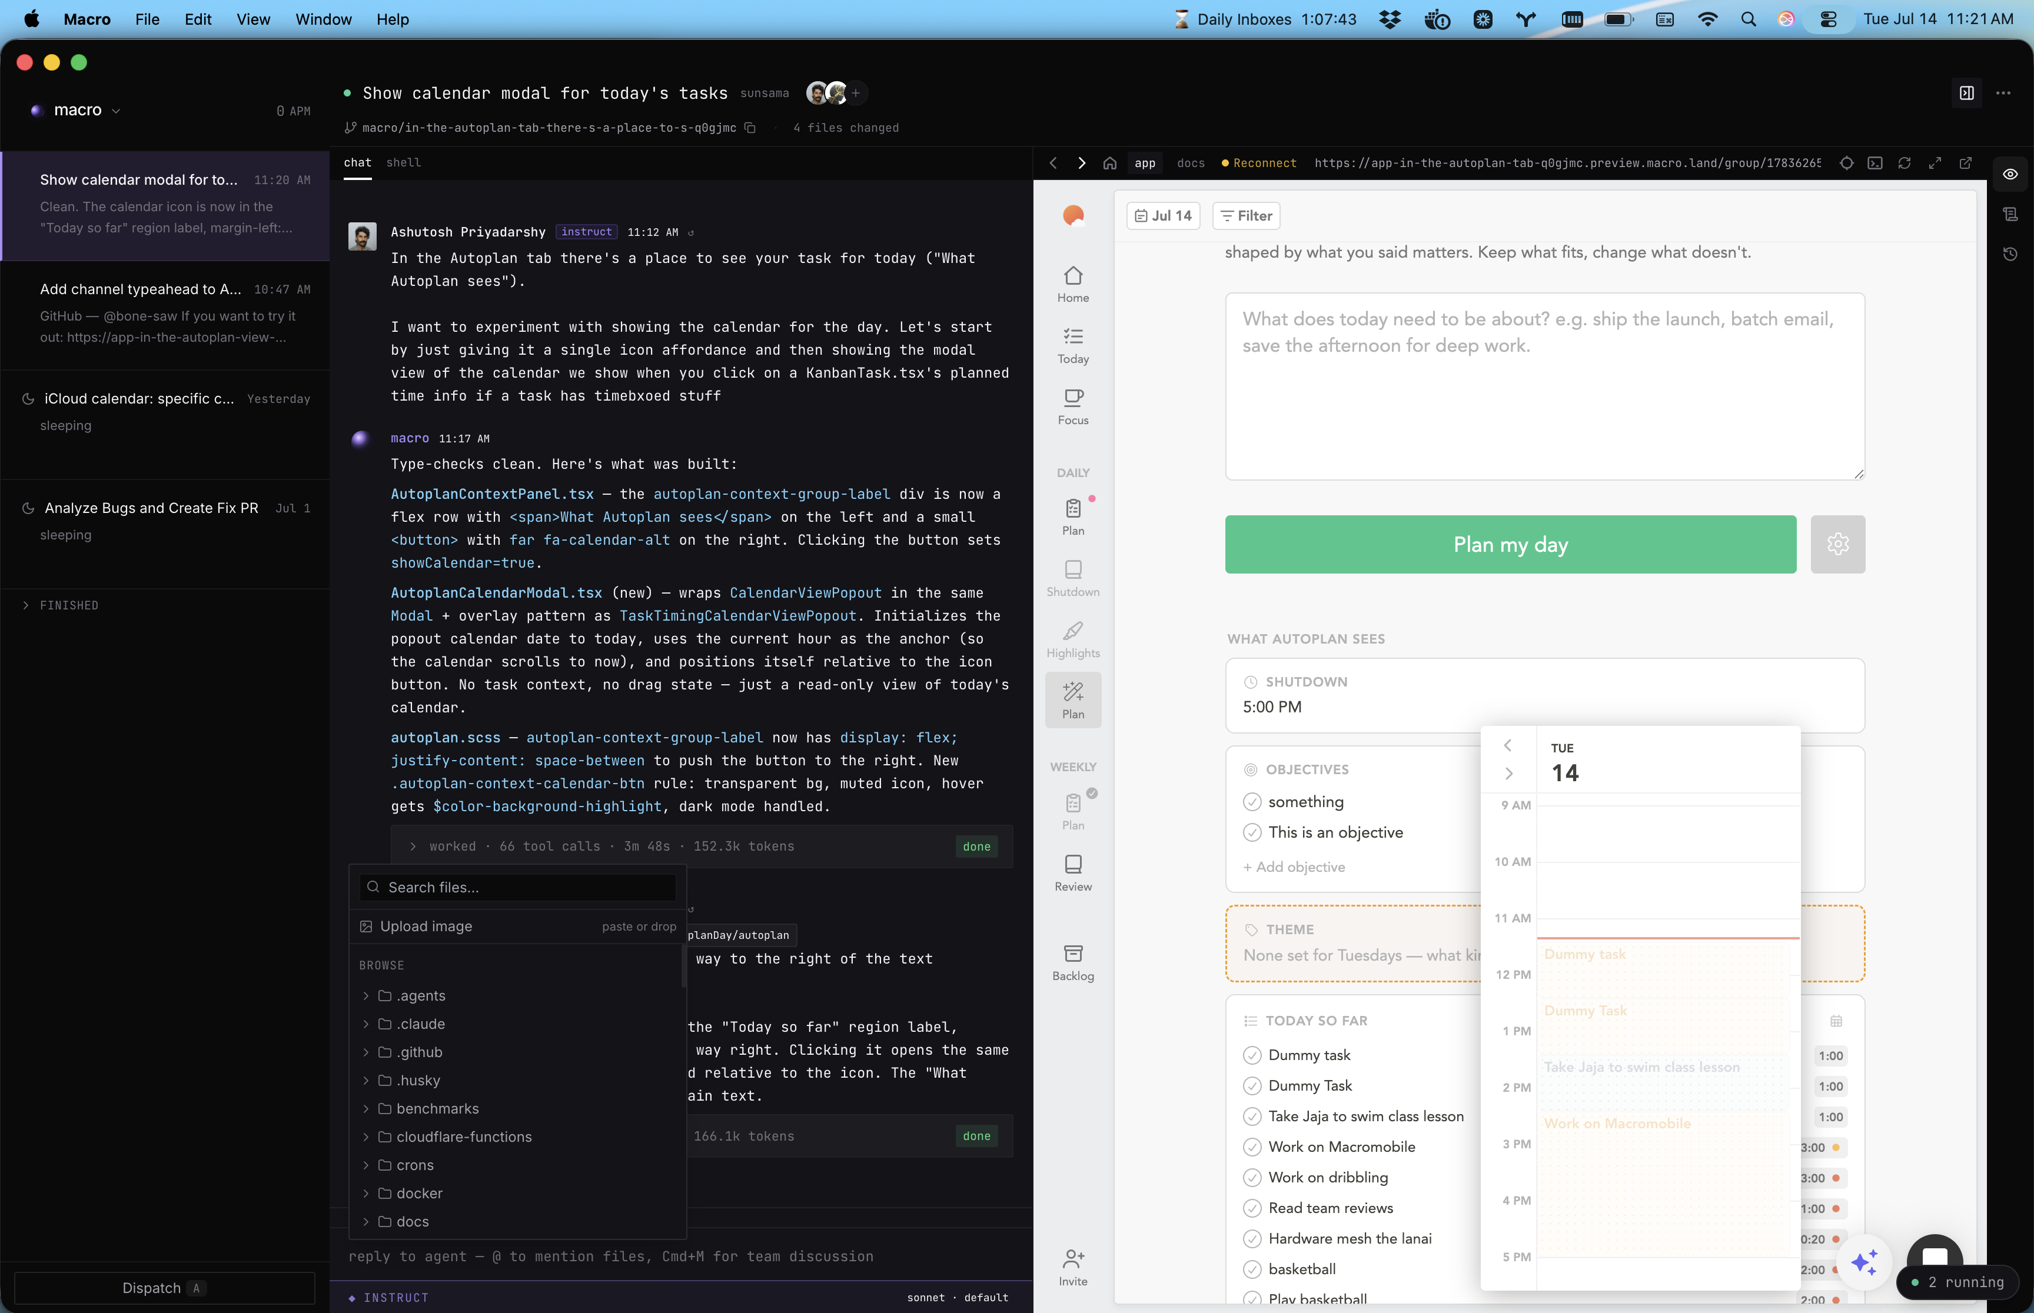
Task: Select Upload image option
Action: [518, 926]
